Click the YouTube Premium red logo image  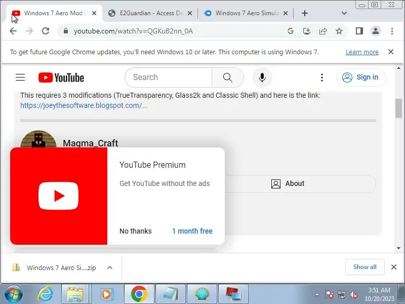pos(59,196)
